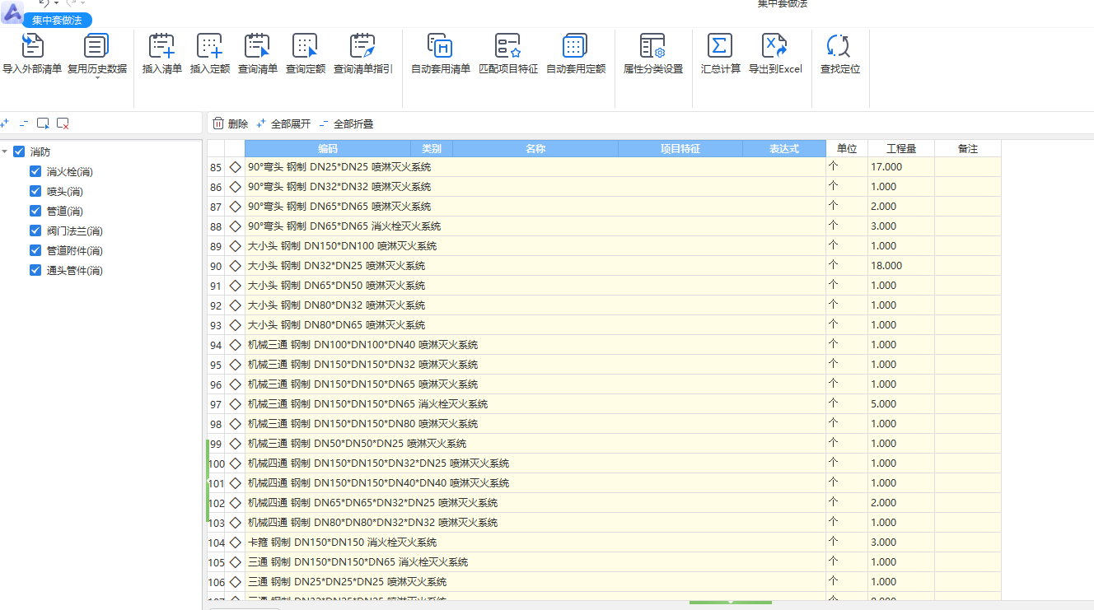Click 备注 column header
Image resolution: width=1094 pixels, height=610 pixels.
click(x=968, y=149)
